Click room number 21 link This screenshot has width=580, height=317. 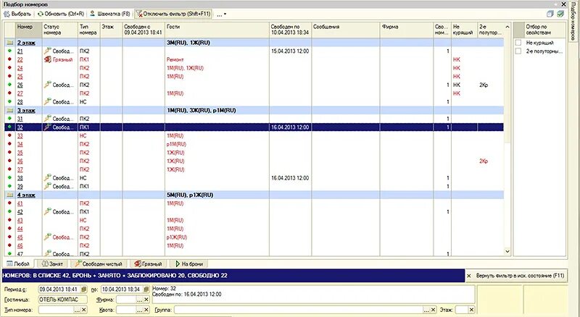pyautogui.click(x=20, y=51)
